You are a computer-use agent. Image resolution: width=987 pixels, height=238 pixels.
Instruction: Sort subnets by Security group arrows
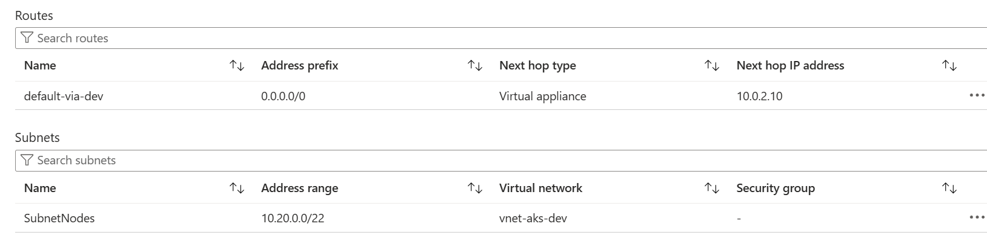(949, 188)
